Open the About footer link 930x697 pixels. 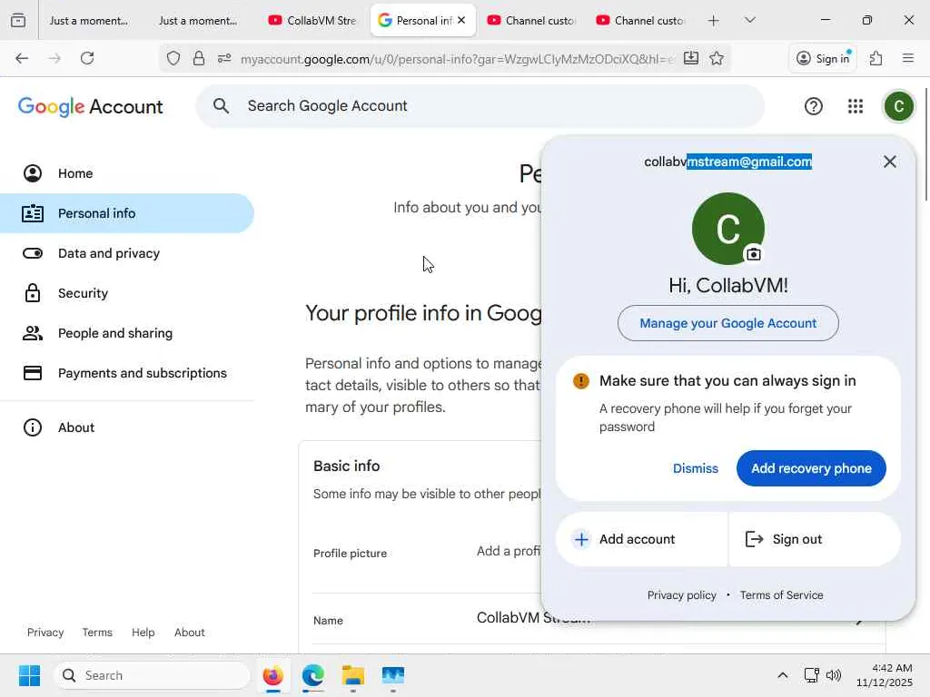point(189,633)
